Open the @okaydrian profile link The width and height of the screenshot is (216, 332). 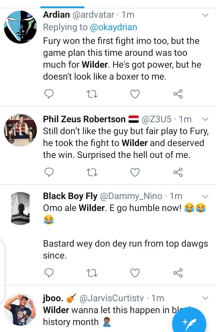point(113,27)
